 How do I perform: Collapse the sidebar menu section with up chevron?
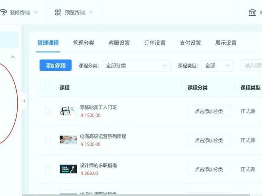click(13, 57)
